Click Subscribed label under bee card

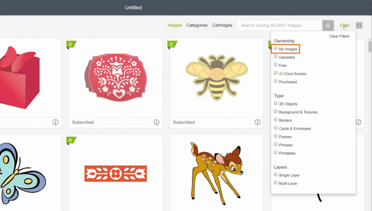tap(184, 122)
